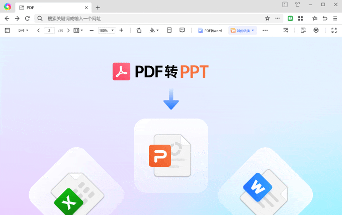Viewport: 342px width, 215px height.
Task: Toggle the PDF sidebar panel icon
Action: (7, 31)
